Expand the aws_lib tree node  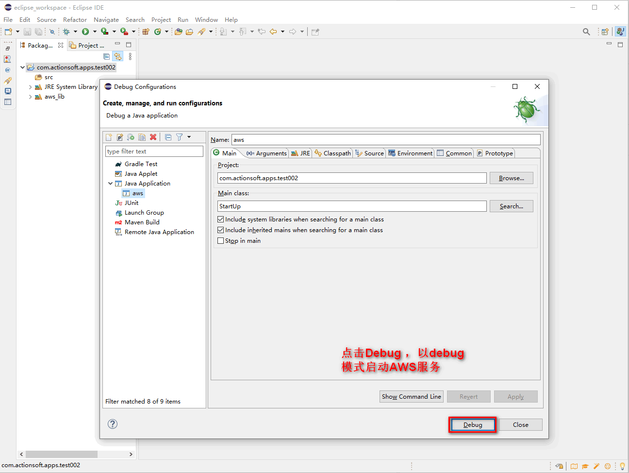(31, 96)
